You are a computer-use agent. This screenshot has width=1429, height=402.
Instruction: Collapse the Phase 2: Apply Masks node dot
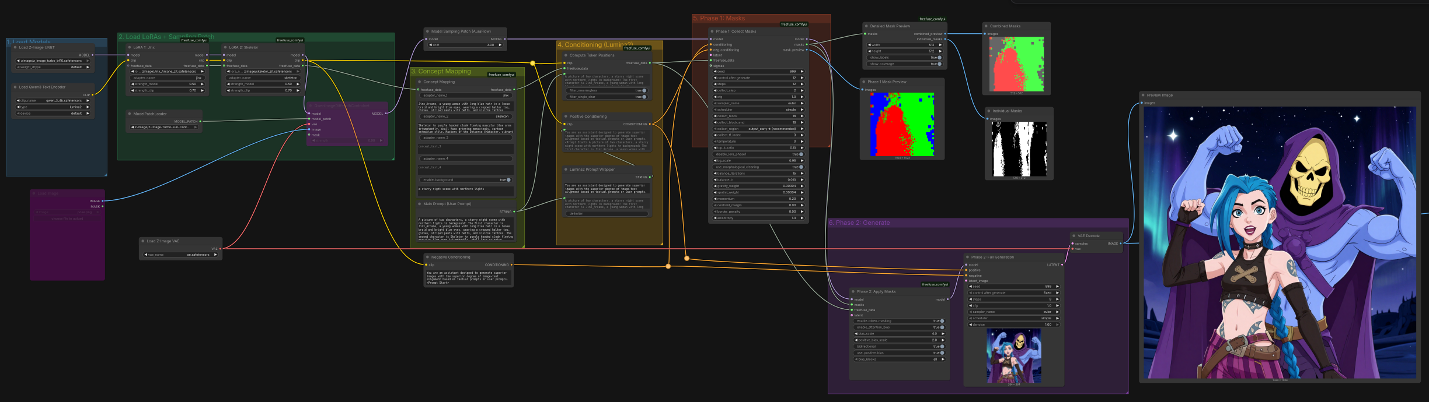coord(853,291)
